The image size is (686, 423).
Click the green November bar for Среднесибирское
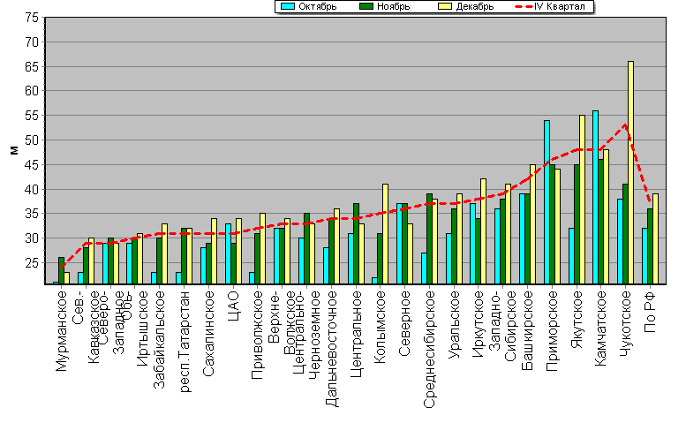[x=430, y=238]
